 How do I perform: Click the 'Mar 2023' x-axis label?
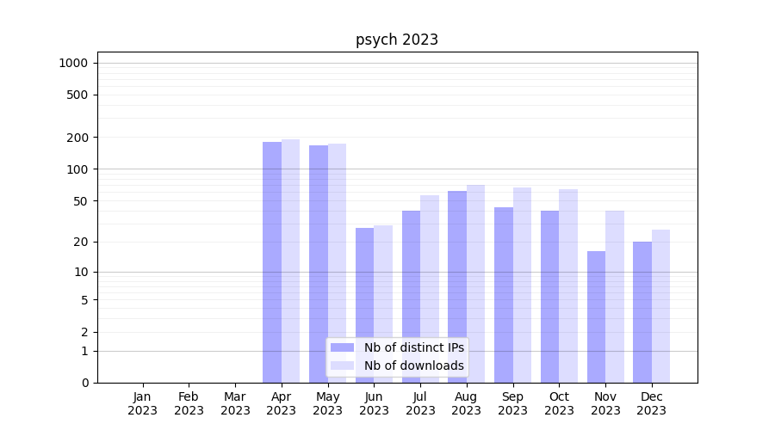pos(235,403)
